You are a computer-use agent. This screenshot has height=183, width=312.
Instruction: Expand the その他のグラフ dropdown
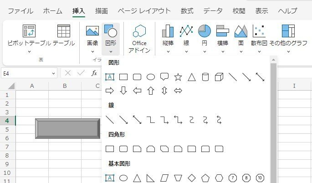pyautogui.click(x=288, y=52)
